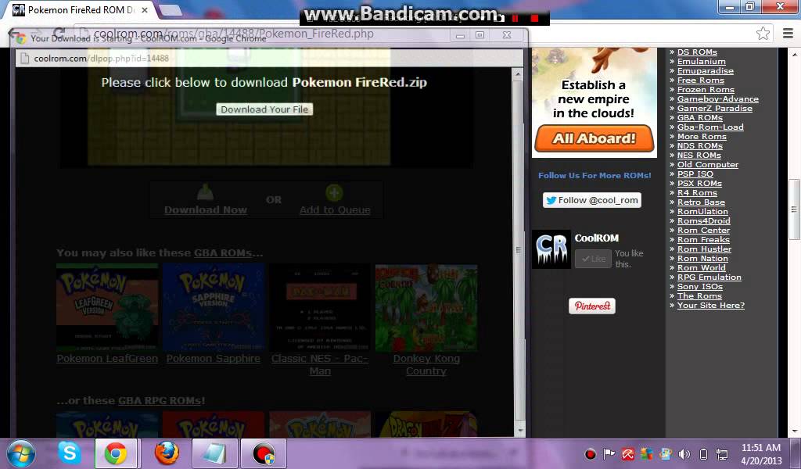Image resolution: width=801 pixels, height=469 pixels.
Task: Click the popup window scrollbar thumb
Action: (x=518, y=250)
